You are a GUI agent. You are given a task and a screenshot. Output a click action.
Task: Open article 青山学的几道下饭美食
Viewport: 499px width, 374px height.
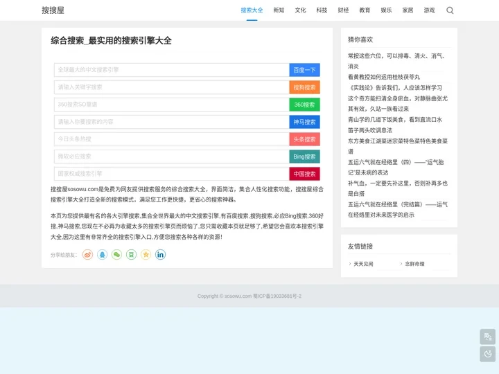(395, 120)
